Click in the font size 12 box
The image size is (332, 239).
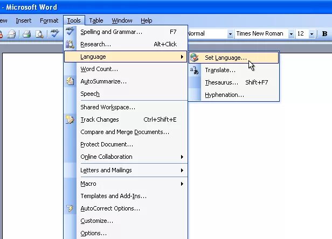[302, 34]
